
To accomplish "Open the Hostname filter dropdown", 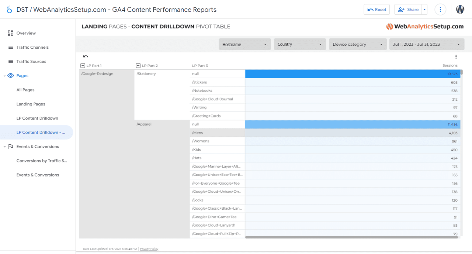I will coord(244,44).
